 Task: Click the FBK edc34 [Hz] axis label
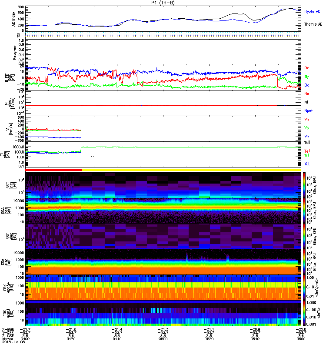click(x=9, y=287)
